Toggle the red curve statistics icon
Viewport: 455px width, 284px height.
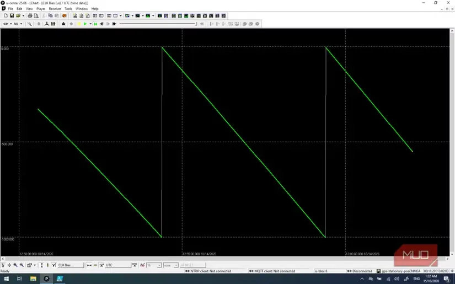point(142,265)
